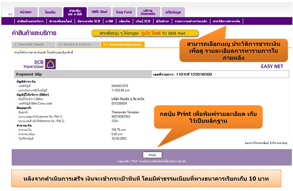This screenshot has width=293, height=191.
Task: Click the Reference No./Ref.2 label
Action: pyautogui.click(x=41, y=121)
